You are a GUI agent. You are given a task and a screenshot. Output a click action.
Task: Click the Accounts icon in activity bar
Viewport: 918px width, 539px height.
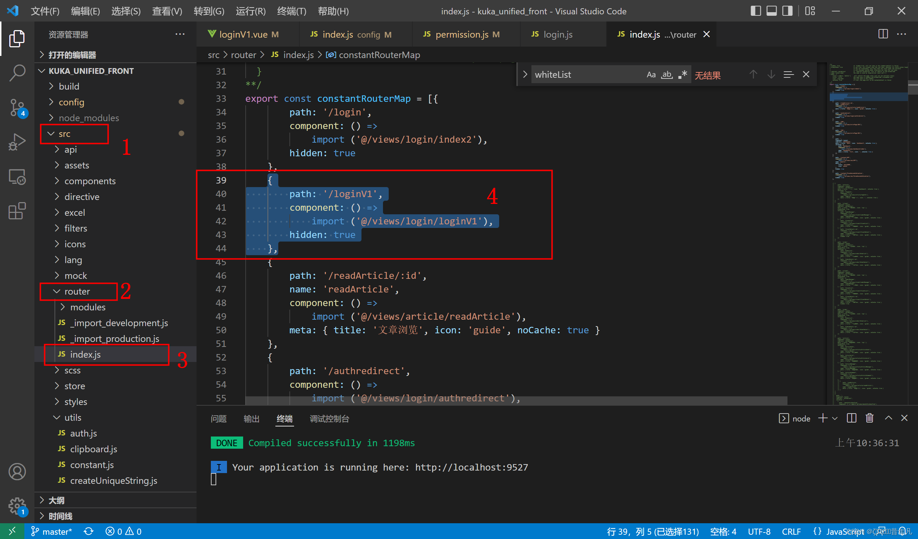pos(17,472)
